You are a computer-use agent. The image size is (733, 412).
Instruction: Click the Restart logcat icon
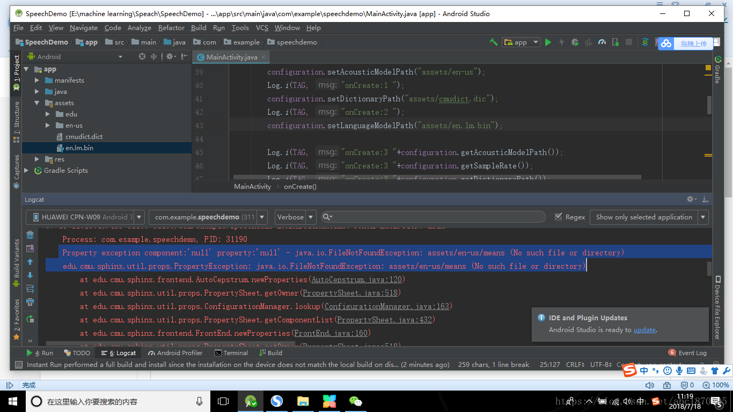click(30, 319)
